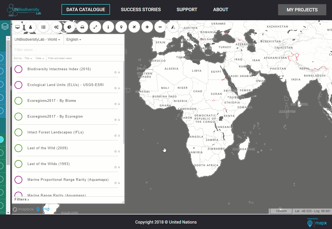Click the monitor display toolbar icon
Image resolution: width=332 pixels, height=229 pixels.
[x=18, y=27]
